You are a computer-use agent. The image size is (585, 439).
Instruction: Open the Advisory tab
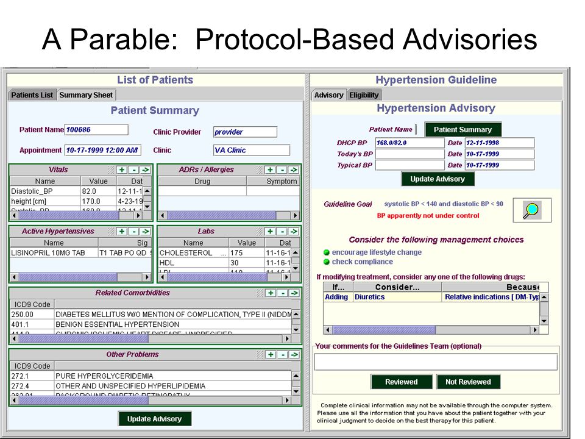click(328, 95)
